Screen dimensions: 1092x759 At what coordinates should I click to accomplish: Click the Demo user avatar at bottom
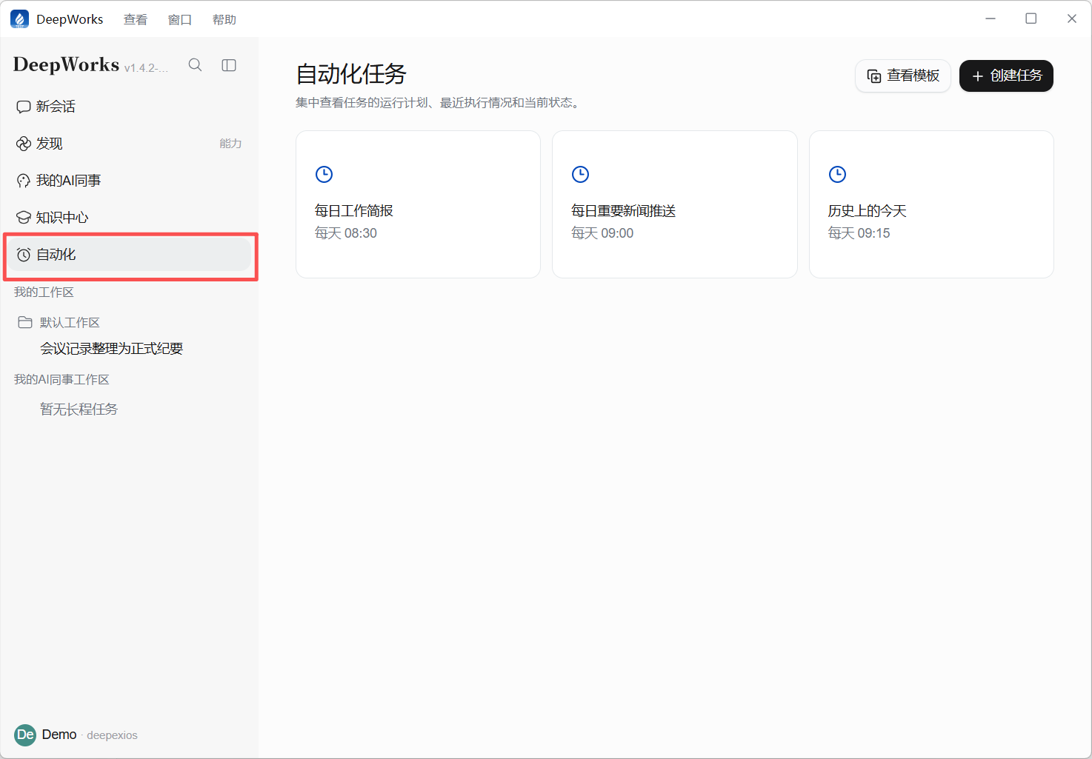coord(25,735)
